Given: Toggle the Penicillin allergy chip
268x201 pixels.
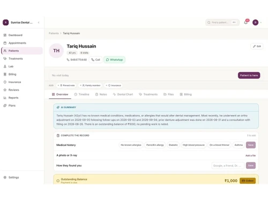Looking at the screenshot, I should tap(155, 145).
